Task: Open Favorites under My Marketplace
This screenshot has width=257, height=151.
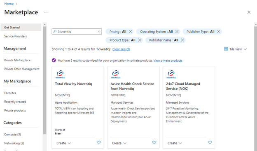Action: (x=10, y=93)
